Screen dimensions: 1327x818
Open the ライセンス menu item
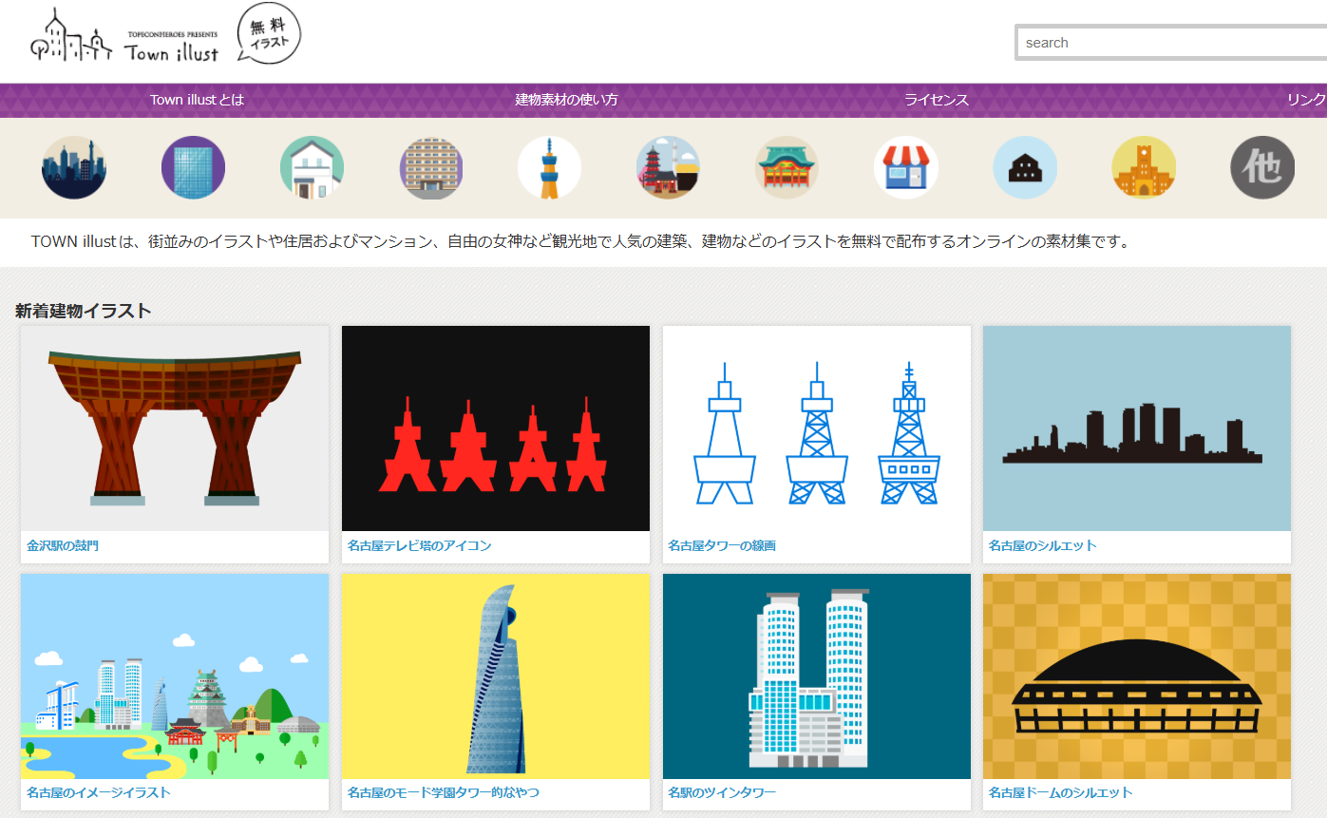[x=937, y=100]
